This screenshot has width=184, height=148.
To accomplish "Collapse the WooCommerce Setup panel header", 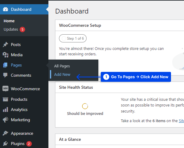I will pos(120,25).
